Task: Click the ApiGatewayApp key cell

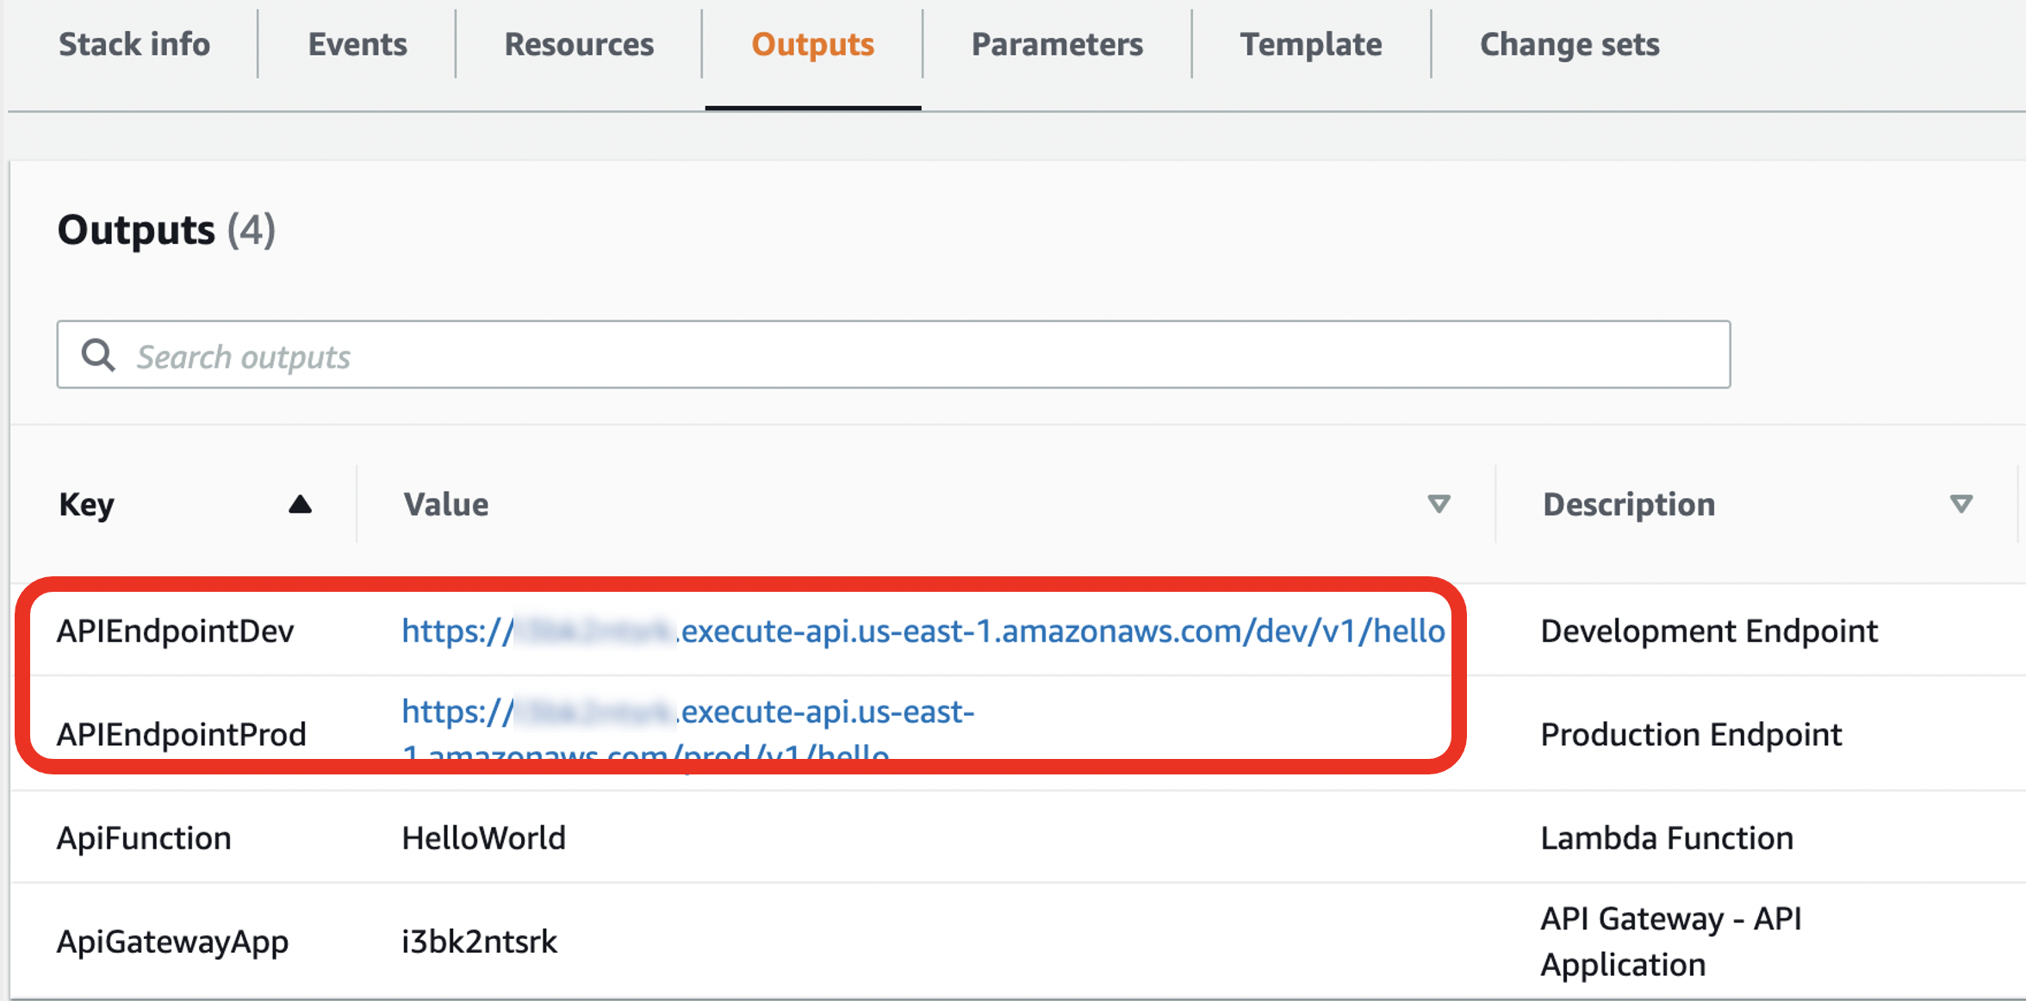Action: (172, 942)
